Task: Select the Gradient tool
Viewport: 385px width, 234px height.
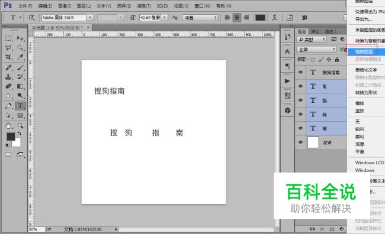Action: pyautogui.click(x=20, y=86)
